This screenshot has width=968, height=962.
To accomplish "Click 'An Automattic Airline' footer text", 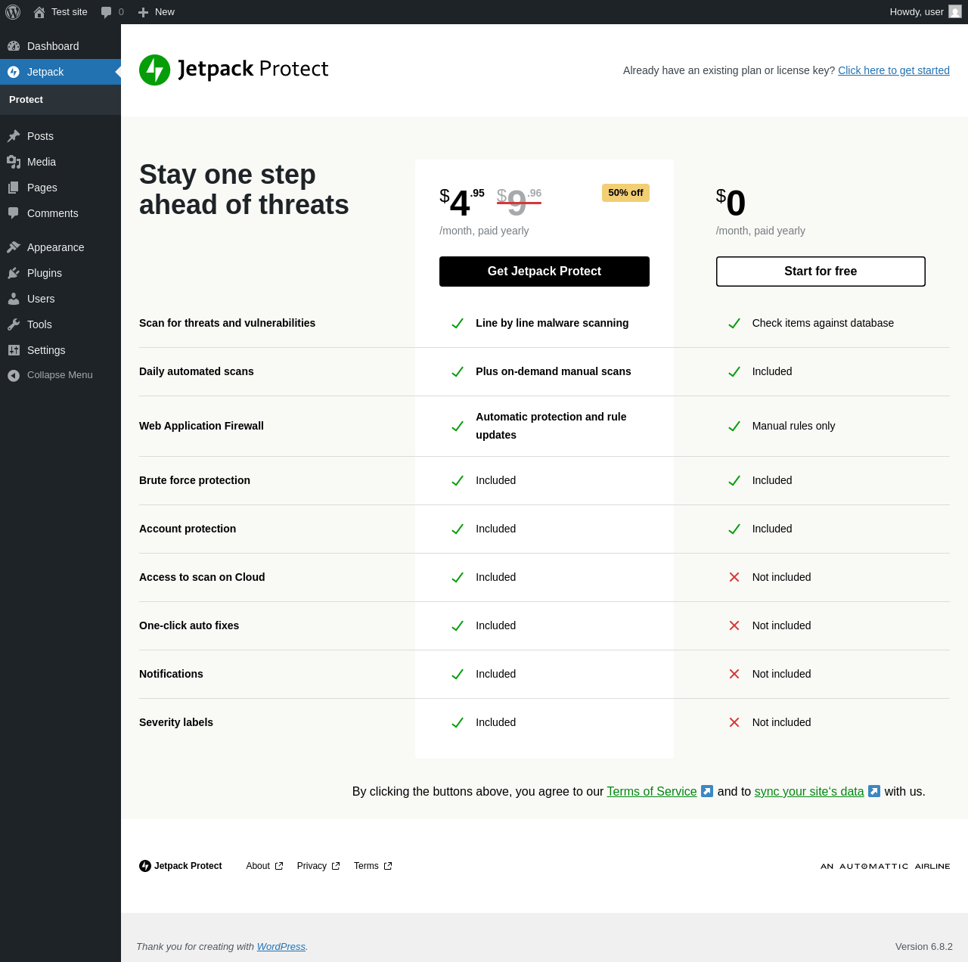I will (x=885, y=866).
